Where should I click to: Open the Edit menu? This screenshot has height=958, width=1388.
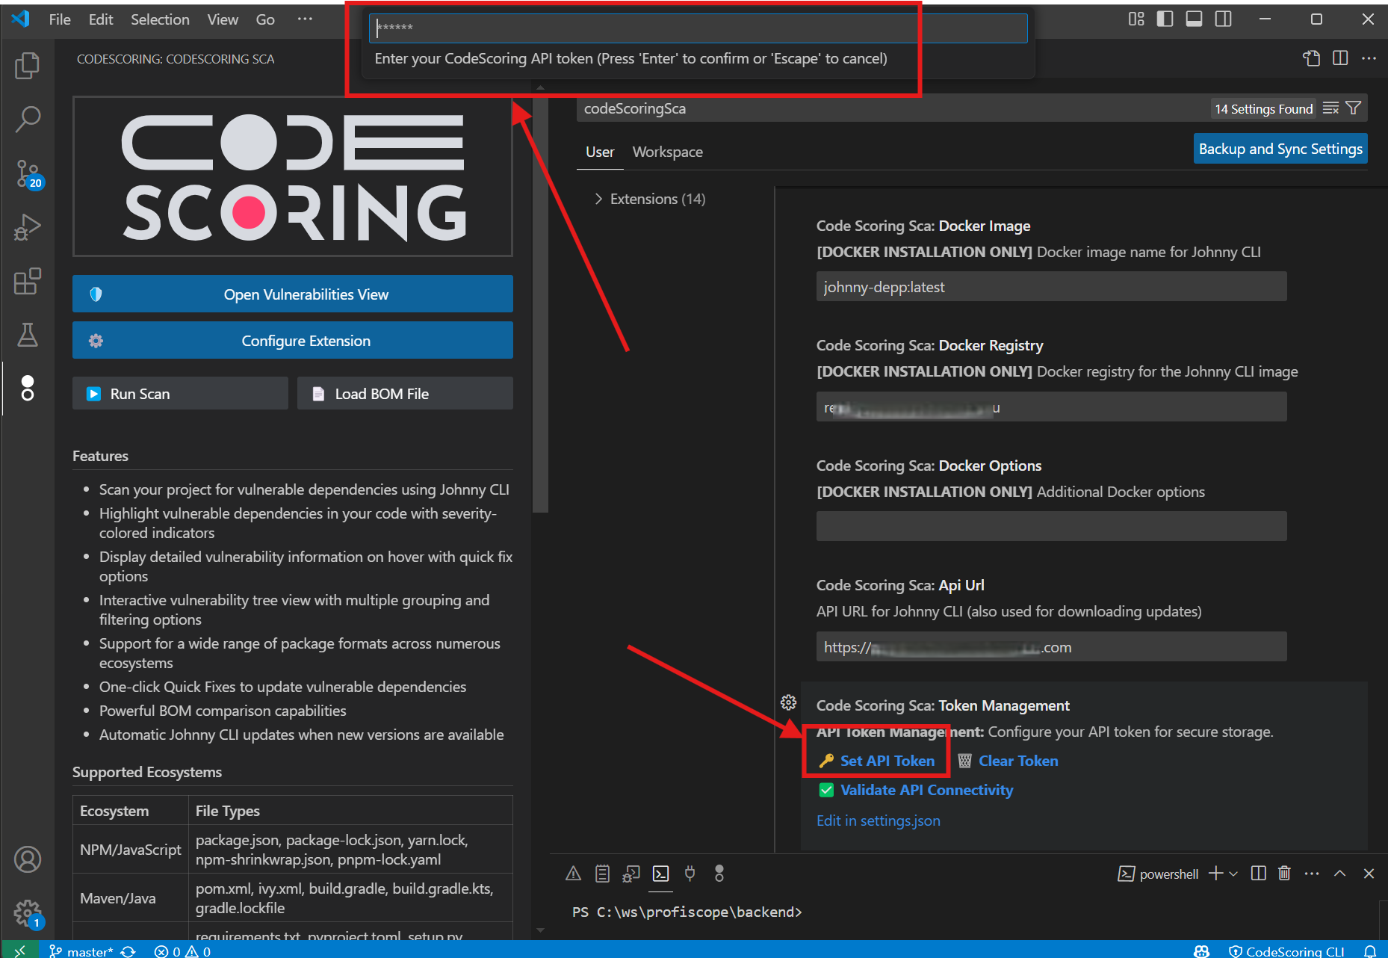pos(101,19)
